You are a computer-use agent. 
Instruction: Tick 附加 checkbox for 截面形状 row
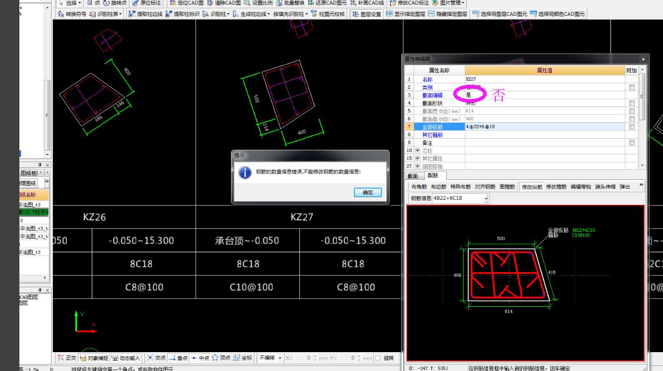click(x=632, y=103)
